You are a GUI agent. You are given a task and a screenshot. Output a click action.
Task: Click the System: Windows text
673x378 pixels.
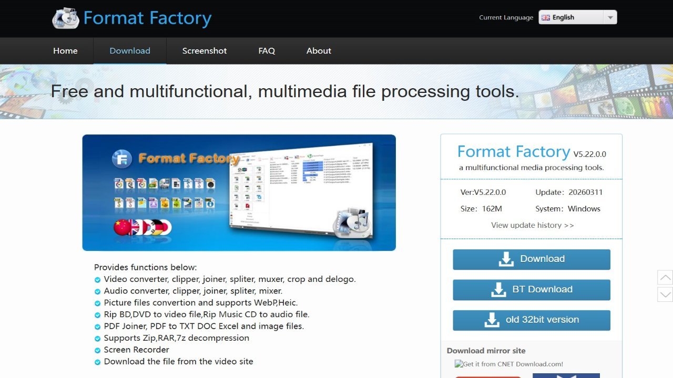coord(568,208)
